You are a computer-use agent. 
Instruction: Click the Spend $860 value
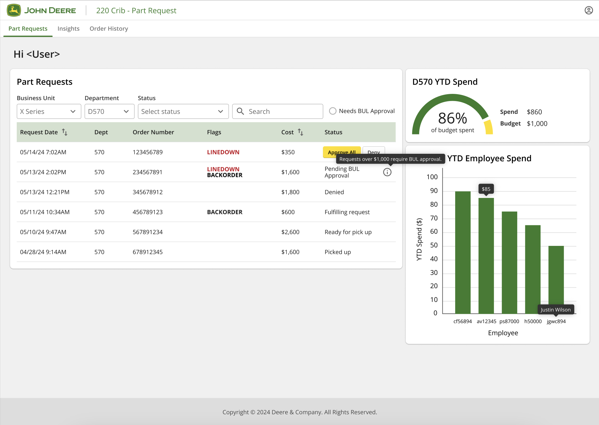click(534, 112)
